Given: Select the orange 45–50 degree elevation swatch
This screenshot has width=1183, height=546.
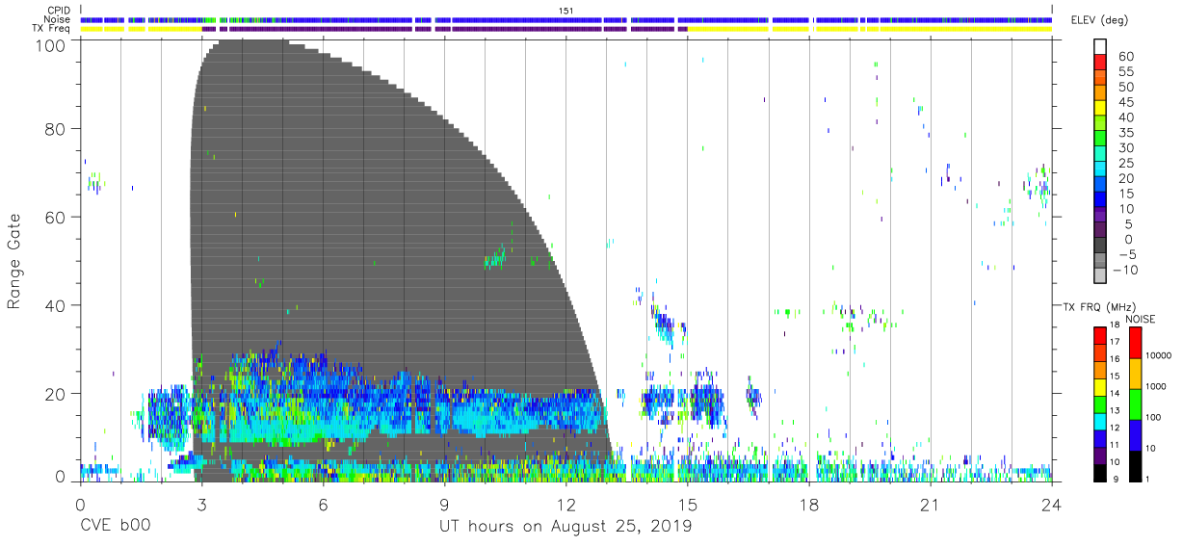Looking at the screenshot, I should coord(1101,94).
